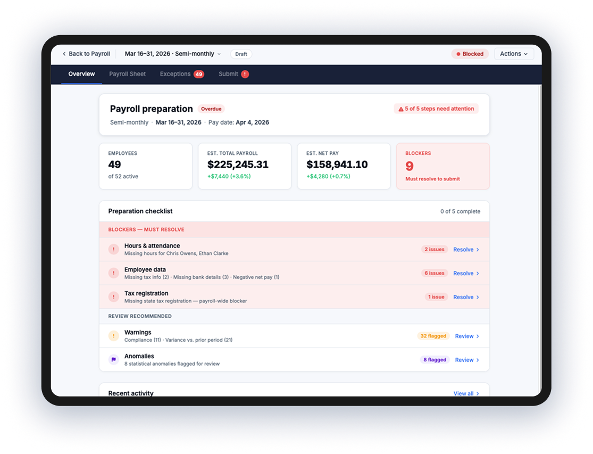The width and height of the screenshot is (593, 454).
Task: Click the Anomalies title
Action: (139, 357)
